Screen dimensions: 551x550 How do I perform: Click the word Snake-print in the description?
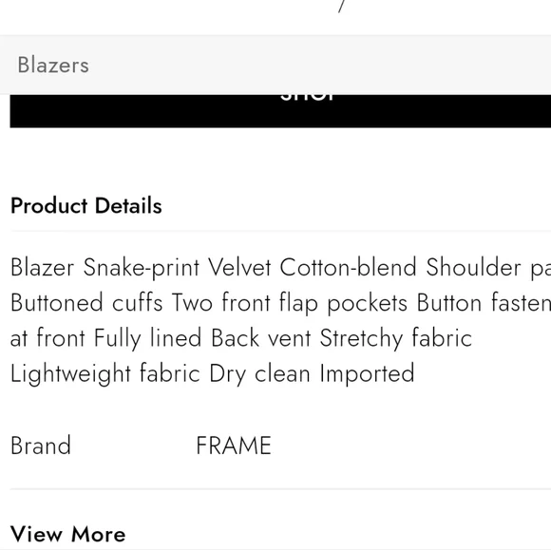coord(142,268)
